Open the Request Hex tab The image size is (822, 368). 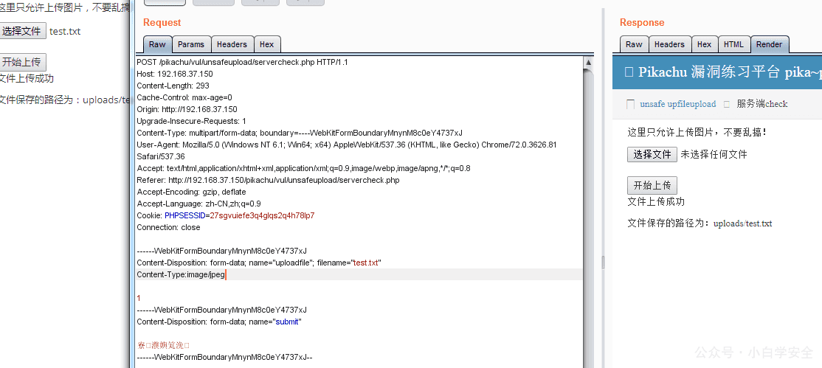coord(267,44)
